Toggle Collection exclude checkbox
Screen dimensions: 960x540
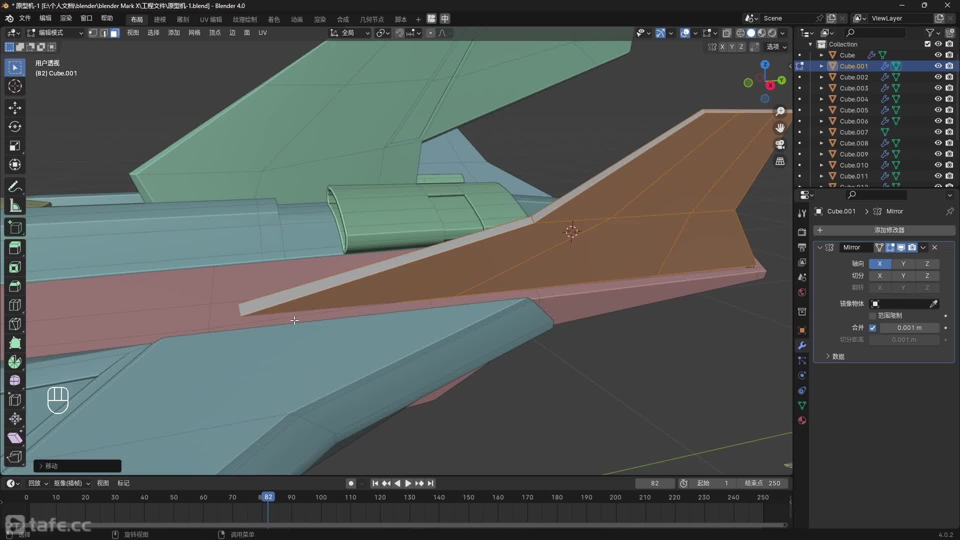coord(927,44)
